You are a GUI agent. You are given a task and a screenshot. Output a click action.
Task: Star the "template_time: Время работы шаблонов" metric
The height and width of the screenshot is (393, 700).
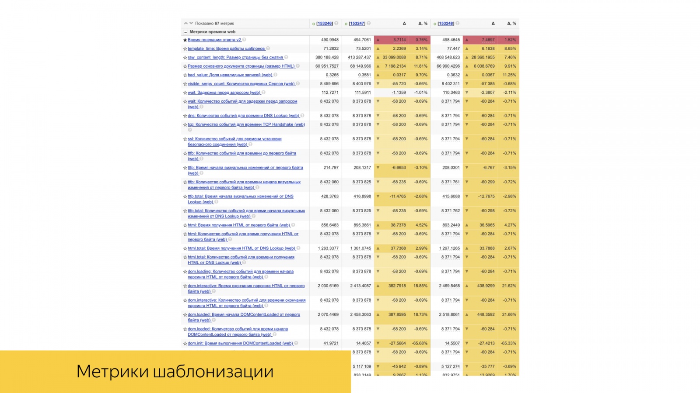click(x=185, y=48)
